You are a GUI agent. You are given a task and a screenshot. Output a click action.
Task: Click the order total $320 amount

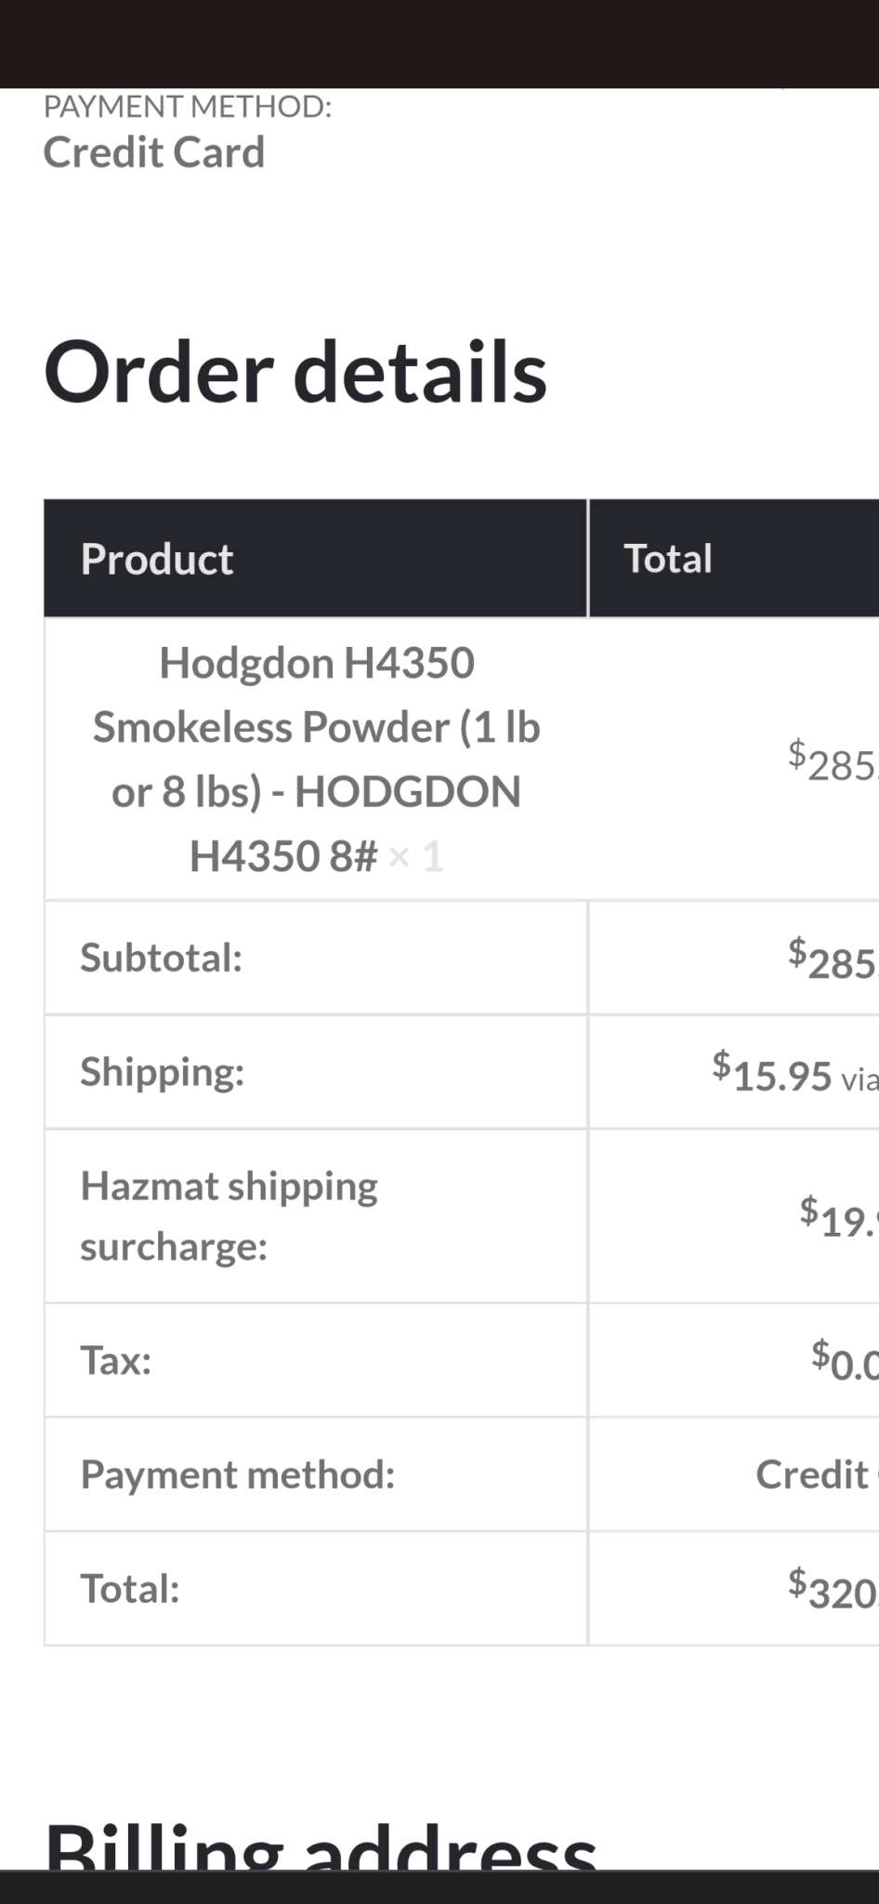coord(833,1589)
